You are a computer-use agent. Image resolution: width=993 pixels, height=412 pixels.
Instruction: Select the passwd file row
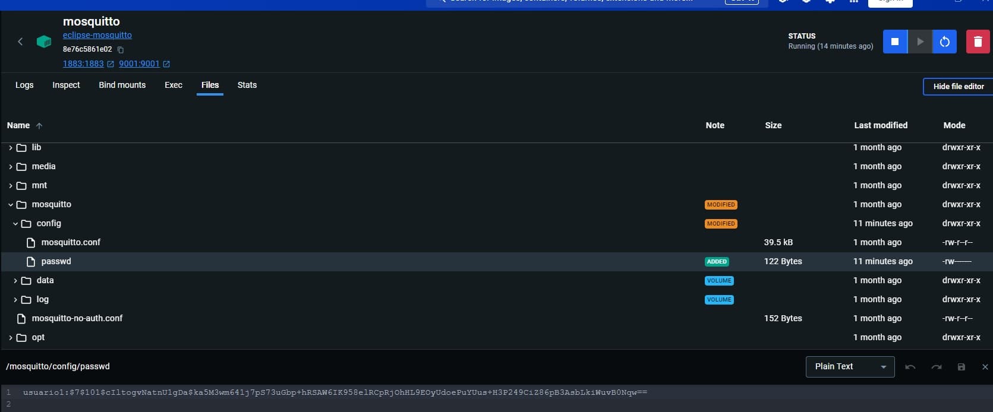[496, 262]
